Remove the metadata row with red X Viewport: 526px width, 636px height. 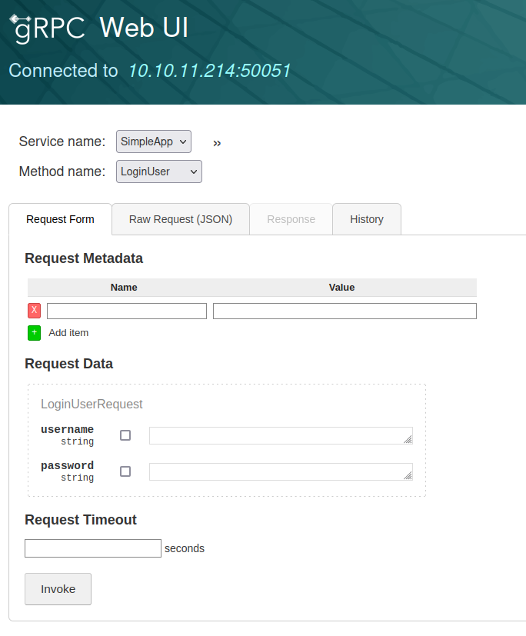[x=34, y=311]
